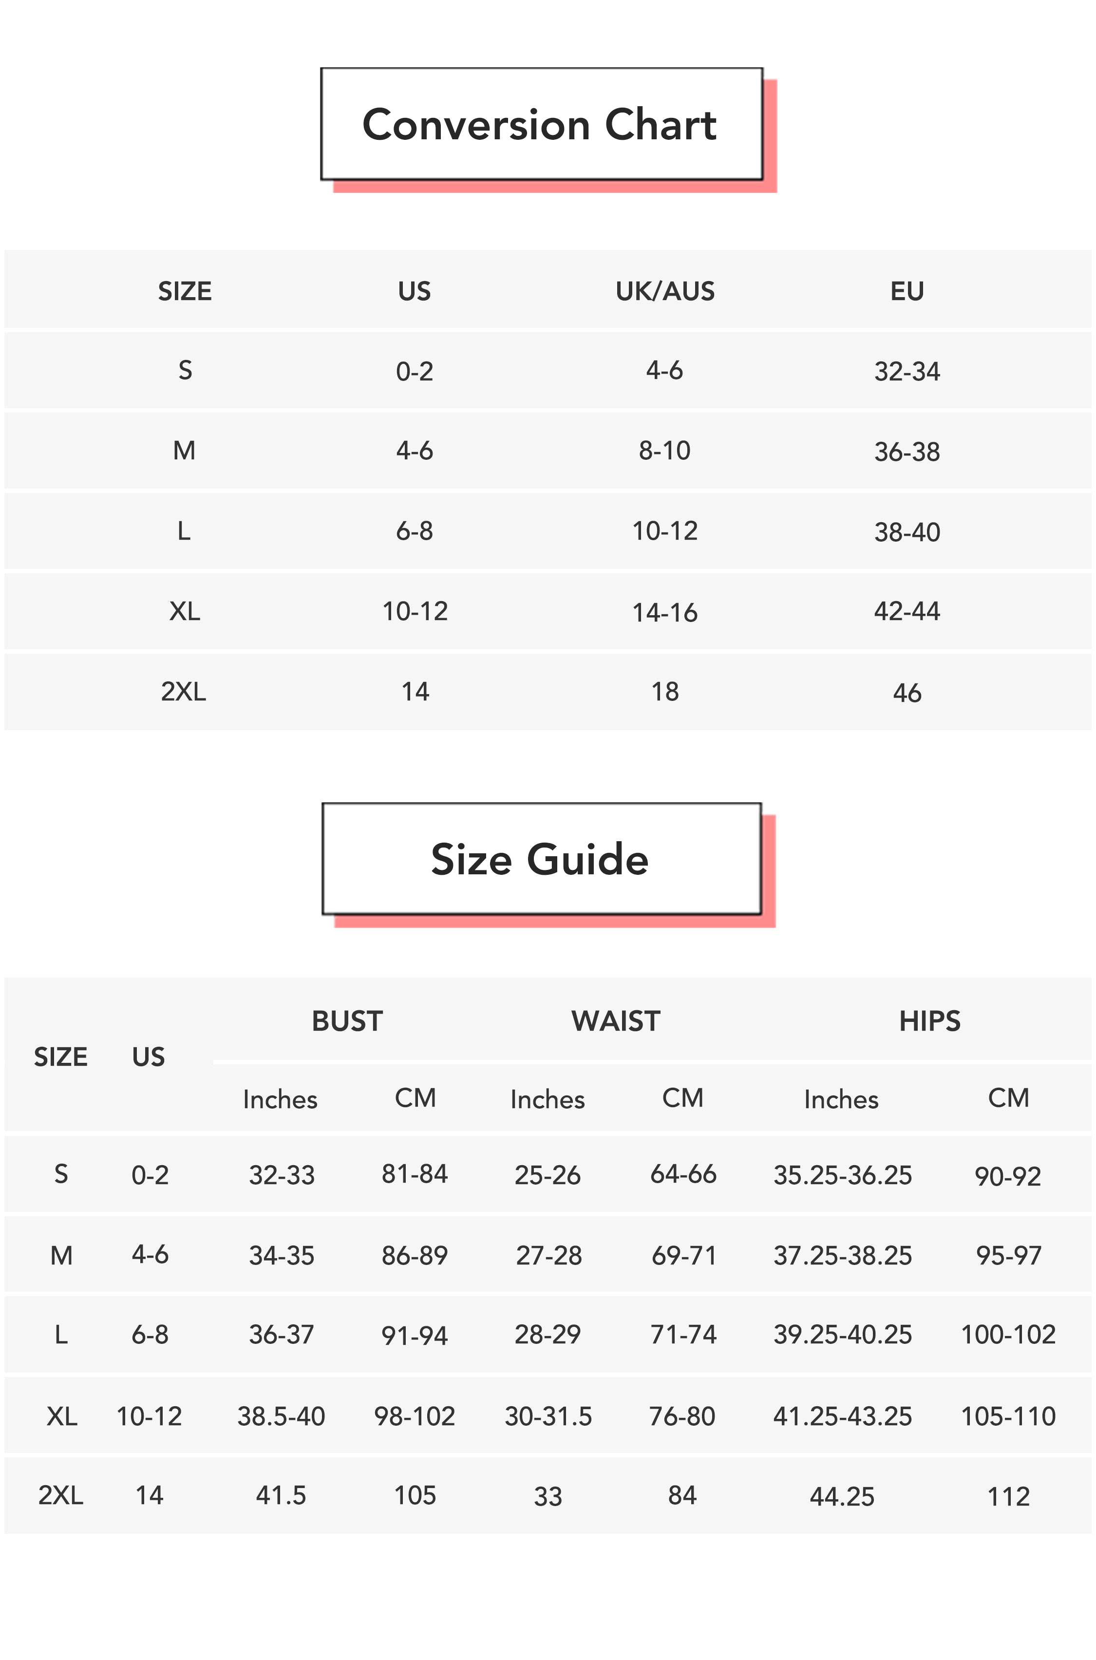Click the HIPS measurement header
The width and height of the screenshot is (1096, 1660).
click(x=929, y=1021)
